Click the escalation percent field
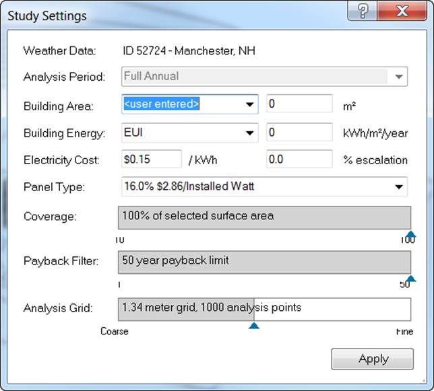This screenshot has width=434, height=391. [x=299, y=159]
